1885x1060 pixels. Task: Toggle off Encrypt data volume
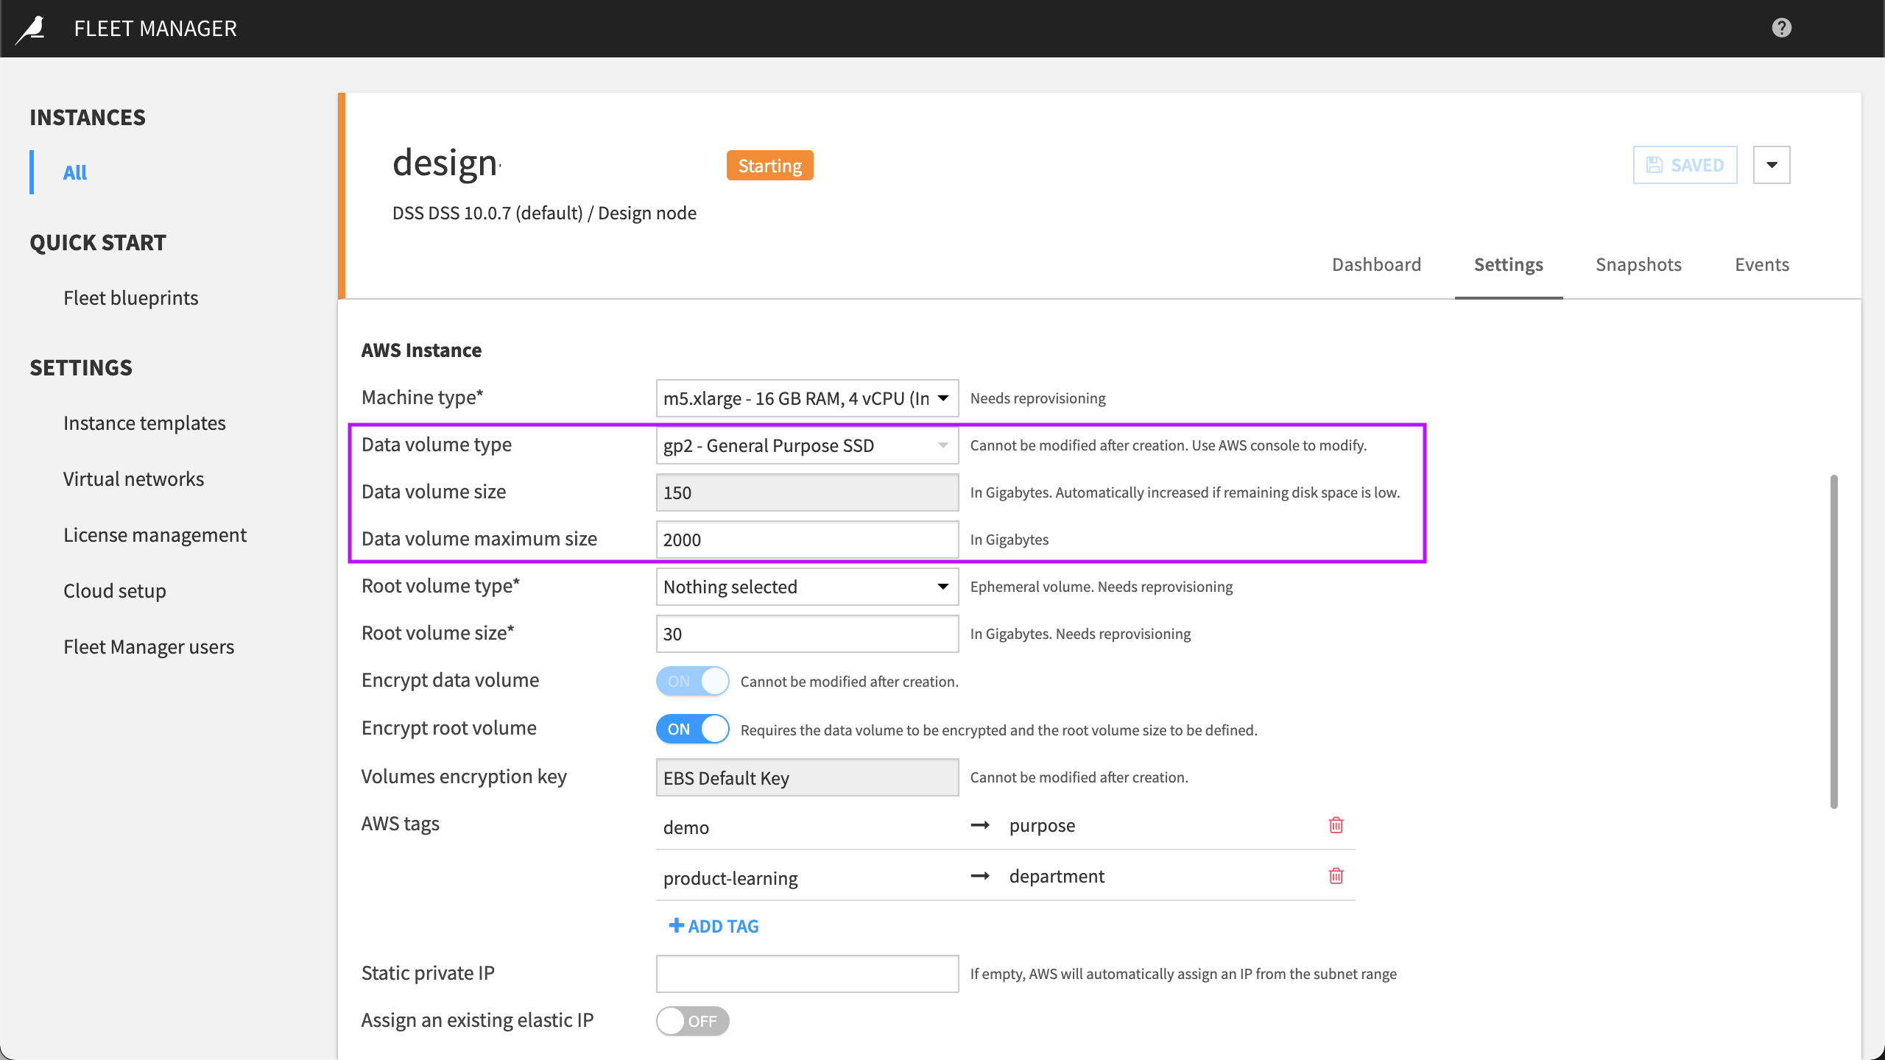pyautogui.click(x=692, y=681)
